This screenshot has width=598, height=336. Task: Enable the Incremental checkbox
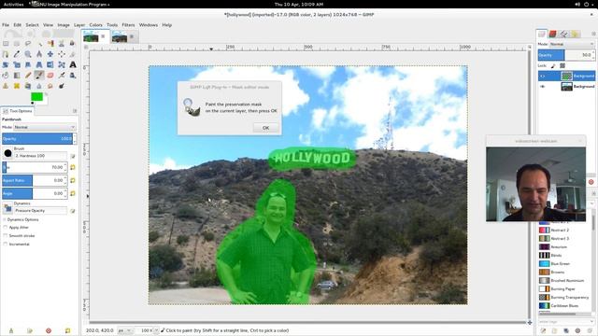coord(6,245)
